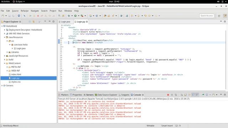228x128 pixels.
Task: Expand JAX-WS Web Services node
Action: click(x=5, y=33)
